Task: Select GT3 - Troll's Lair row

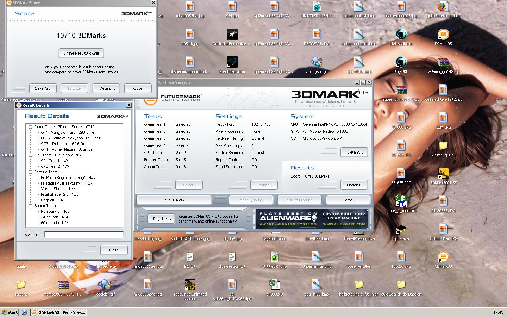Action: tap(63, 144)
